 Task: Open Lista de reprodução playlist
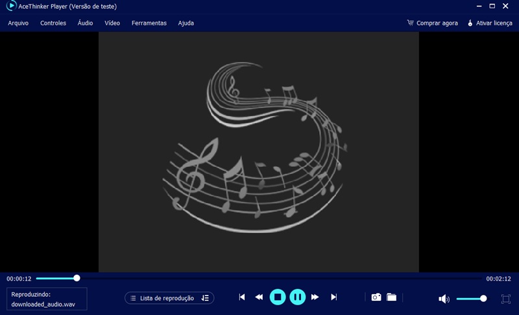pyautogui.click(x=169, y=298)
